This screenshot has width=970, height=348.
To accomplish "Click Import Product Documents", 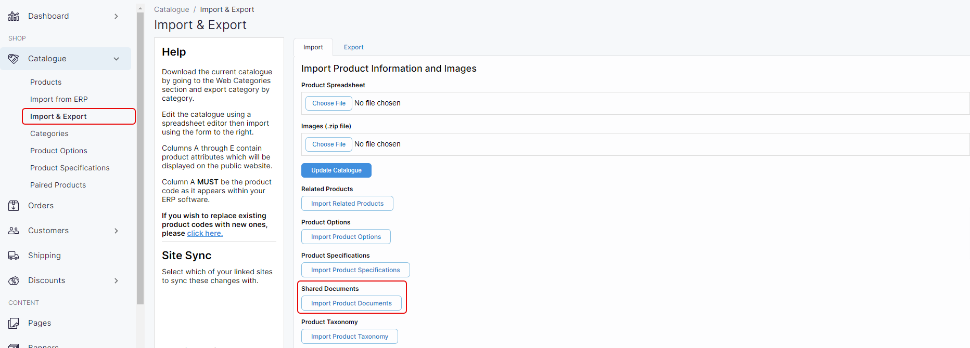I will coord(351,303).
